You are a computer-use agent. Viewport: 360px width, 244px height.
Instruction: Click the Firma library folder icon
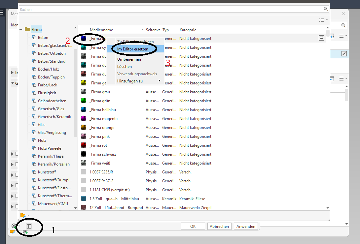(27, 29)
